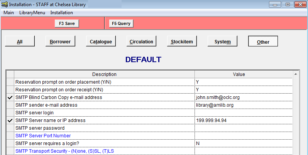
Task: Click empty value cell for SMTP server login
Action: [244, 113]
